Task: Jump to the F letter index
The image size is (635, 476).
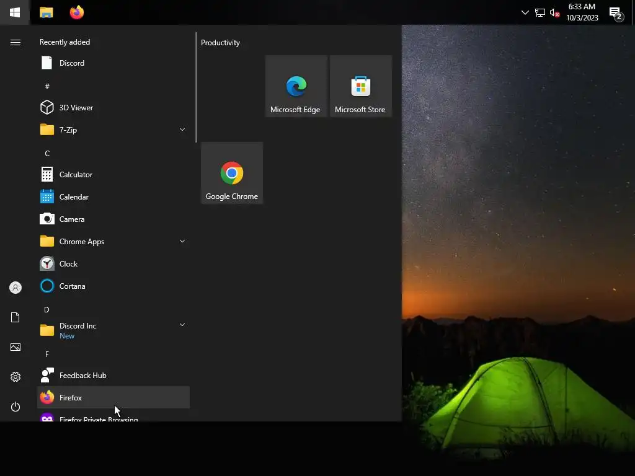Action: 47,354
